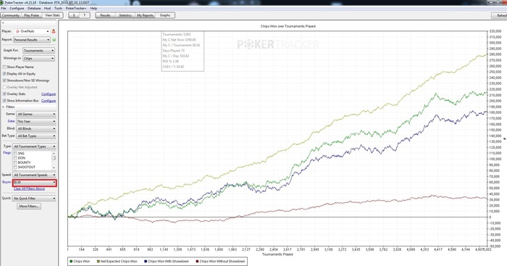Screen dimensions: 507x266
Task: Check the DON flag
Action: (15, 158)
